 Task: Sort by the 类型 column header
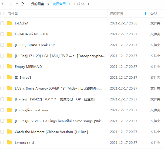[x=154, y=14]
